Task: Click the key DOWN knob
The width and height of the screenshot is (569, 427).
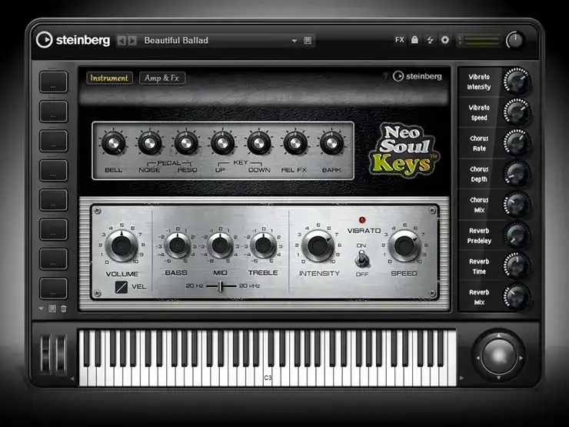Action: [x=258, y=143]
